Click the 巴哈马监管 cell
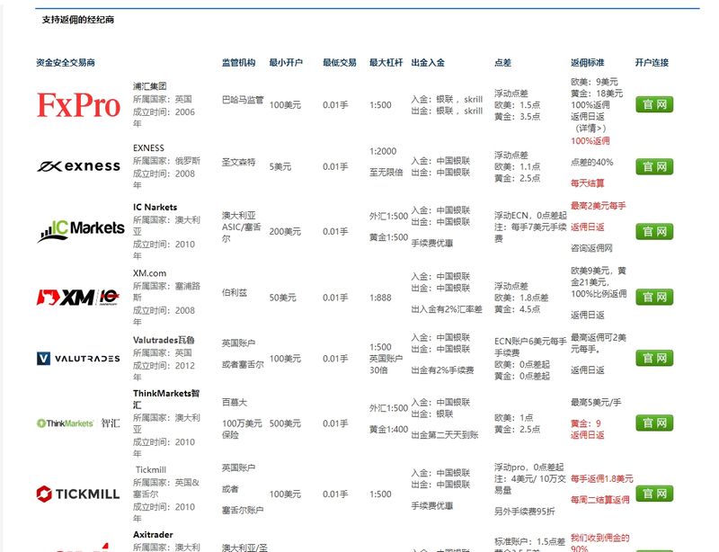719x552 pixels. (x=243, y=100)
